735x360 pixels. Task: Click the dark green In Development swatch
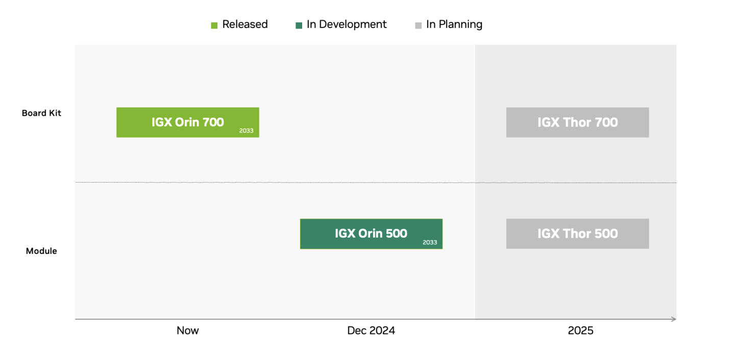(x=299, y=25)
